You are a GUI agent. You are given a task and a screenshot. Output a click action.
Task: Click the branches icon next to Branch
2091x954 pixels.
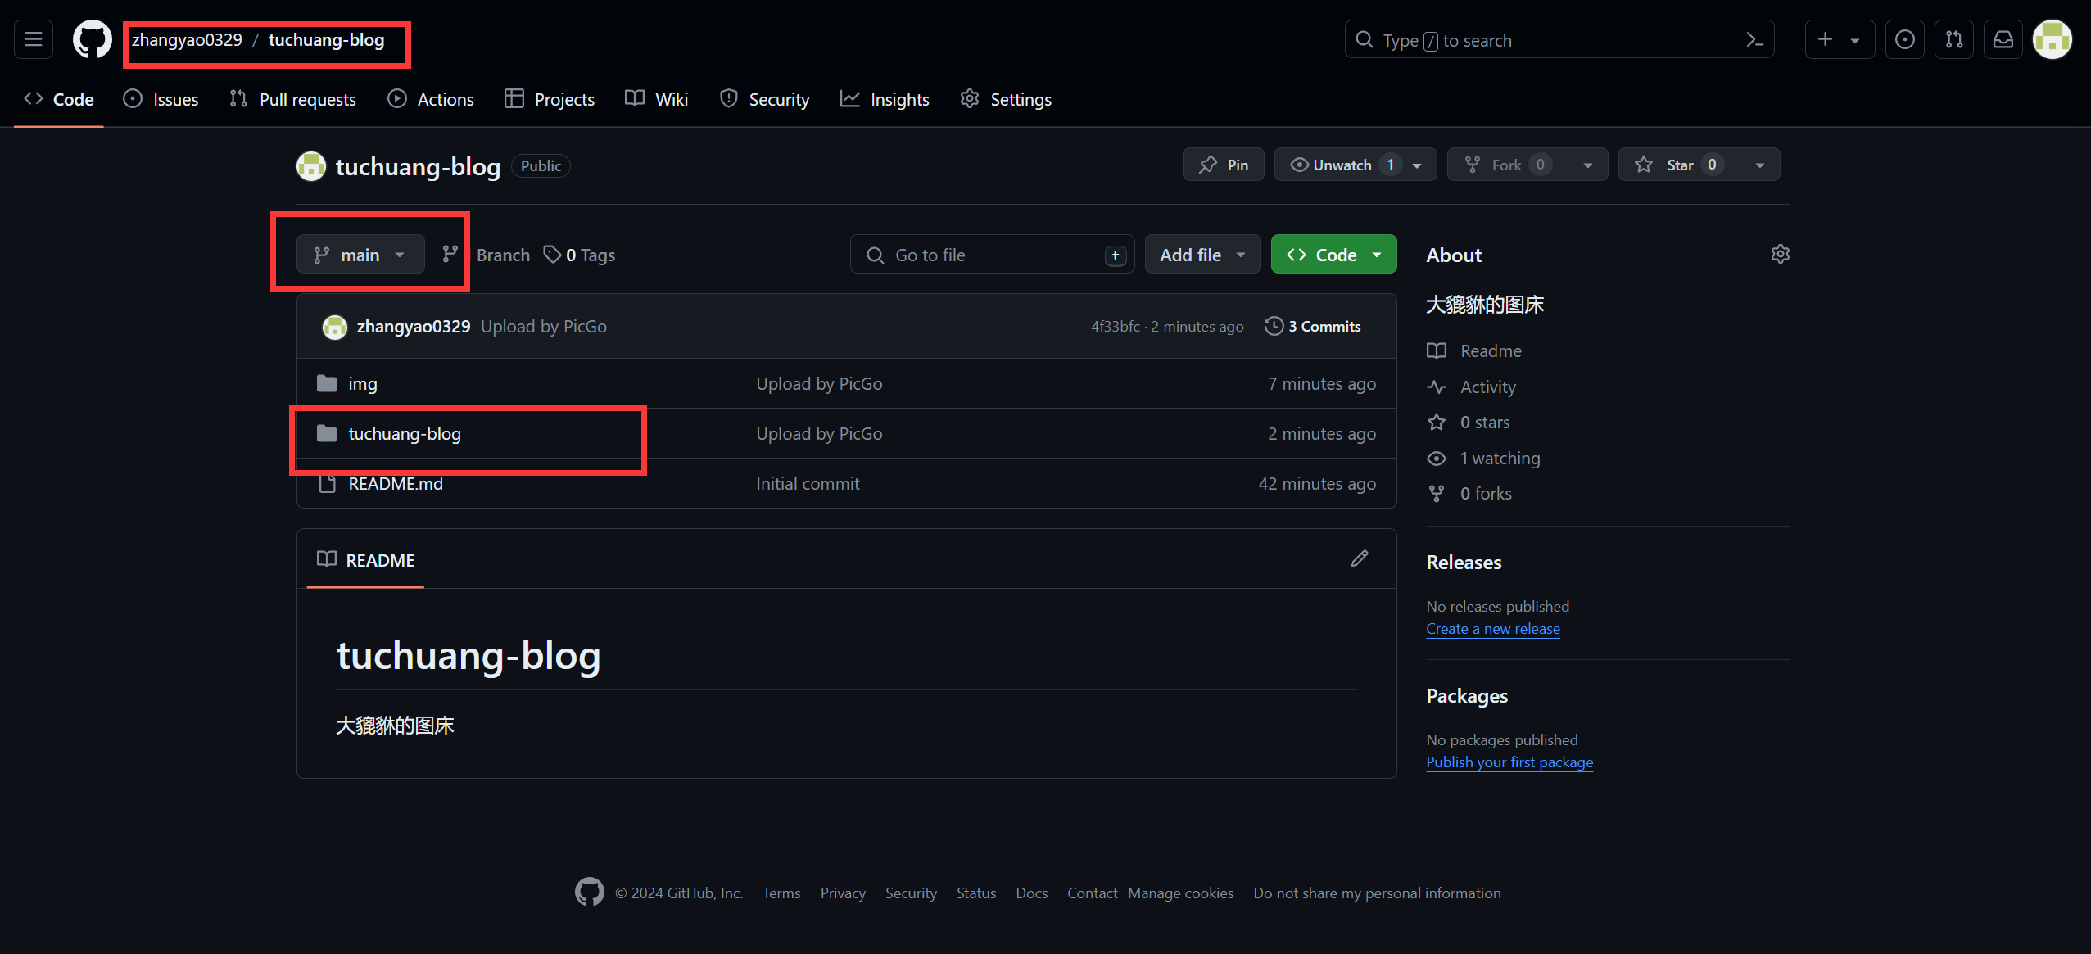pos(450,255)
